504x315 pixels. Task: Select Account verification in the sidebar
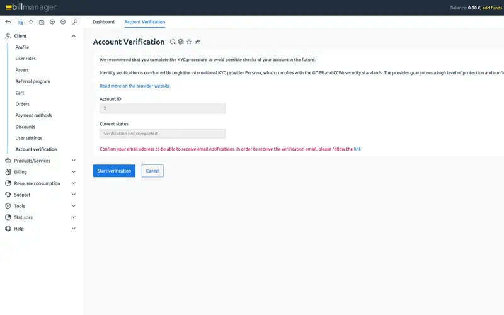[36, 149]
